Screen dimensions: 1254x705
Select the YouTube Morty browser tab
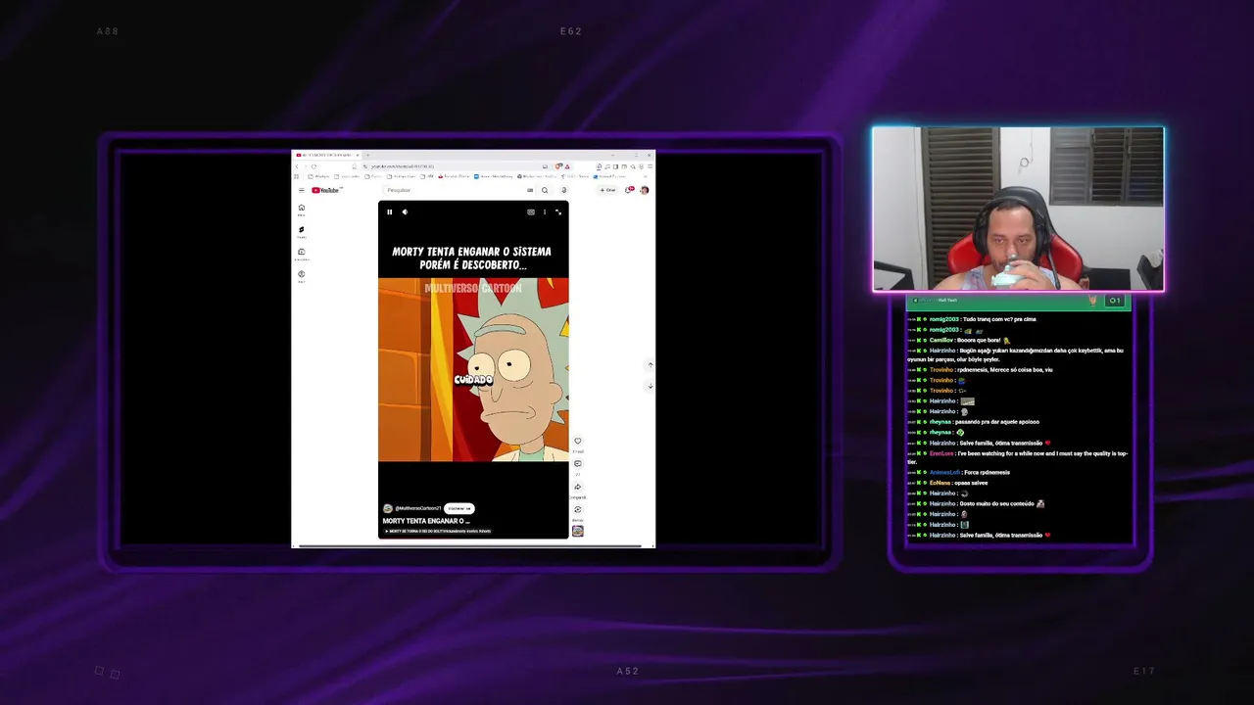click(x=328, y=155)
